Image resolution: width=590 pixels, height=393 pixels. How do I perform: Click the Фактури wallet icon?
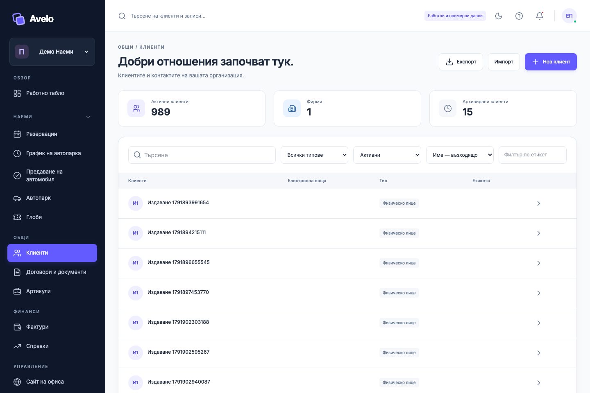coord(17,327)
